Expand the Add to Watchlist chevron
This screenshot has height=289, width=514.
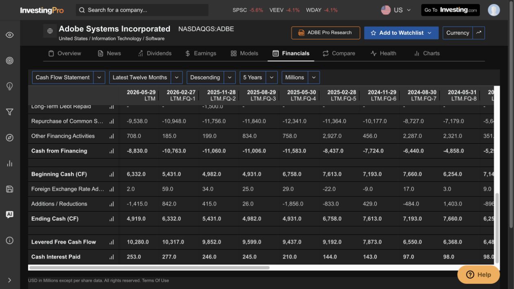pyautogui.click(x=429, y=33)
